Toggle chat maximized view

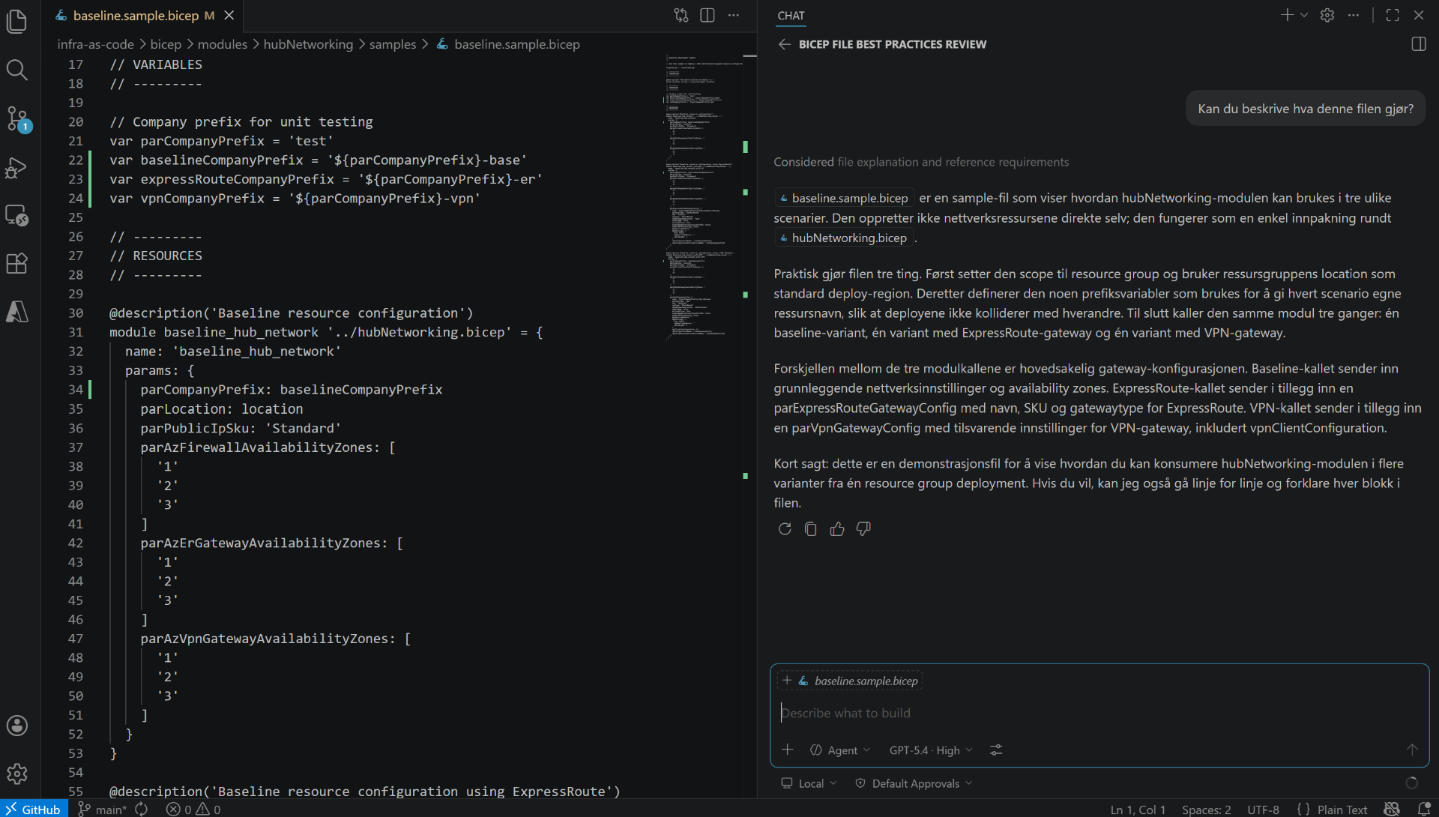1393,15
